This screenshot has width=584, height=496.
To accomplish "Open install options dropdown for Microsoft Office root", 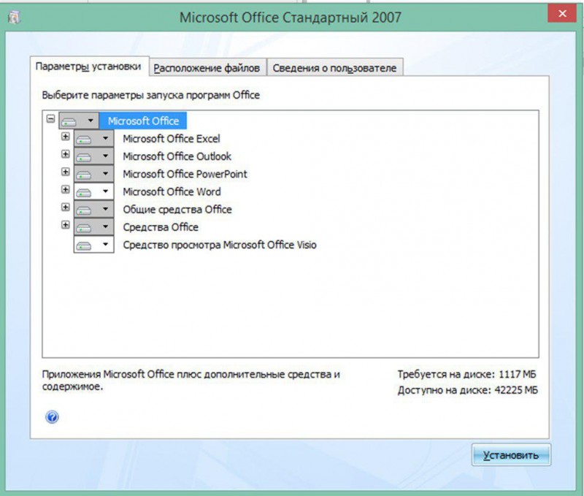I will tap(79, 121).
